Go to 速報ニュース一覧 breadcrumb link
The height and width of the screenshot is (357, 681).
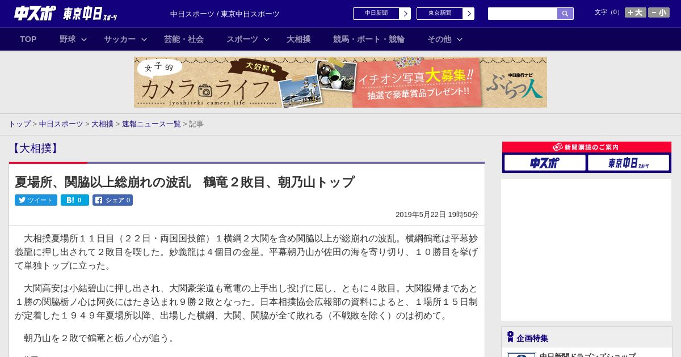pyautogui.click(x=152, y=124)
